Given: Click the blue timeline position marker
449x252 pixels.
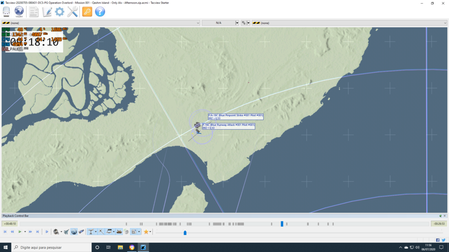Looking at the screenshot, I should coord(282,224).
